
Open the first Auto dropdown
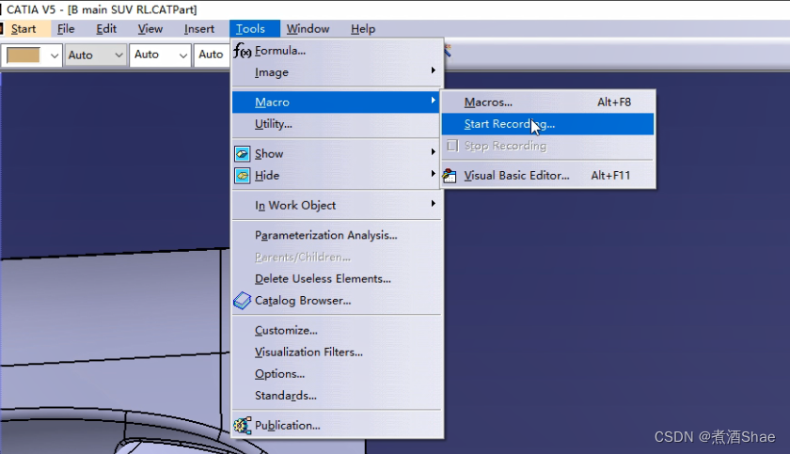[95, 55]
